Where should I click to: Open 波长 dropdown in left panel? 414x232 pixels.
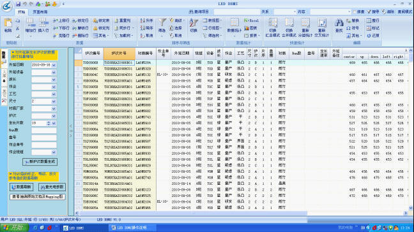[54, 80]
